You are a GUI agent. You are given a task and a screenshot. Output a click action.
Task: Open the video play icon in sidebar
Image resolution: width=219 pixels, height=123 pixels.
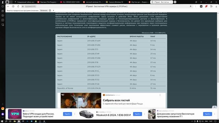tap(3, 15)
